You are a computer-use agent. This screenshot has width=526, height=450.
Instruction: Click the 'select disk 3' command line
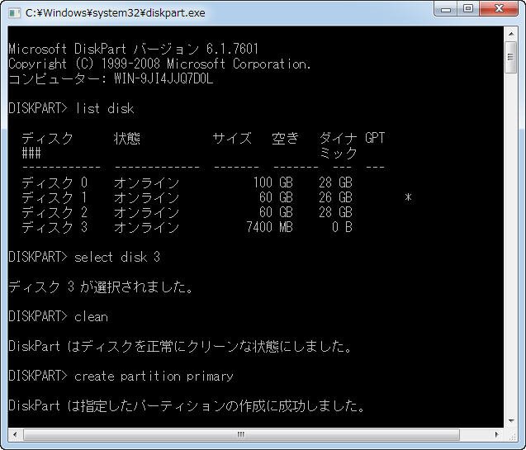point(116,258)
